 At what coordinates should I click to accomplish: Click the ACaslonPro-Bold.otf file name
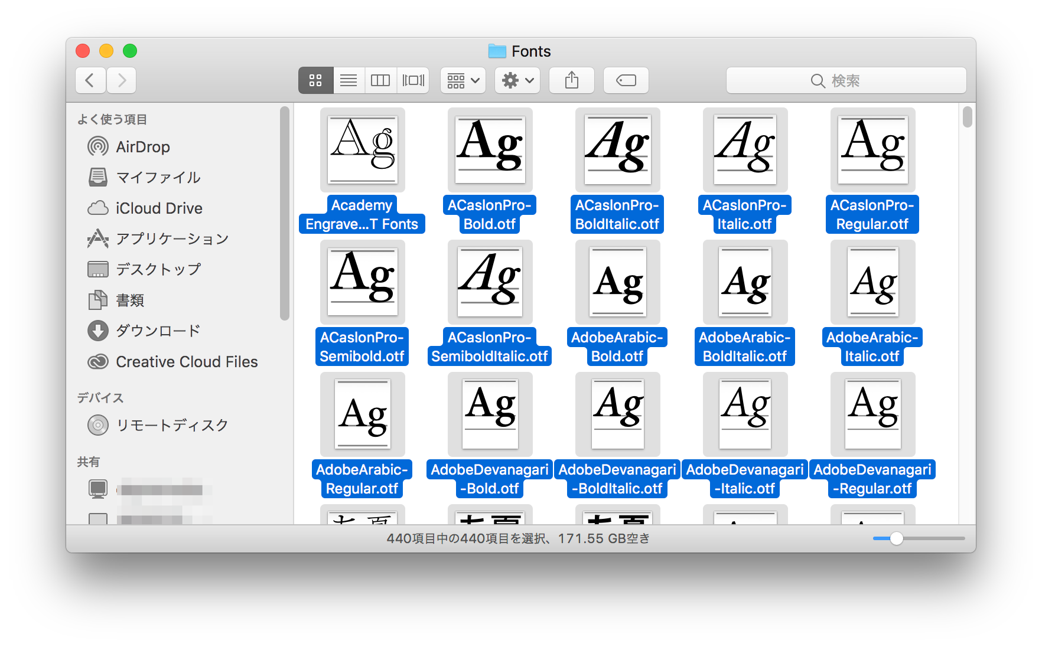coord(490,214)
